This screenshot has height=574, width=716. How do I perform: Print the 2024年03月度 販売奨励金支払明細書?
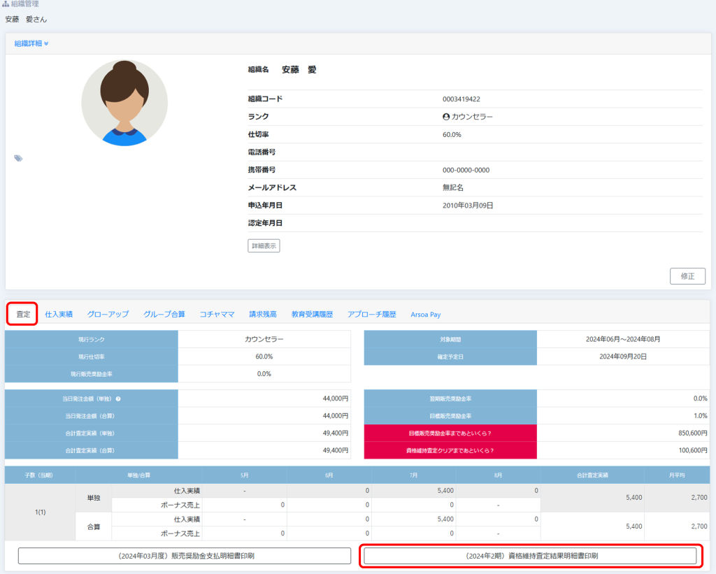point(185,556)
